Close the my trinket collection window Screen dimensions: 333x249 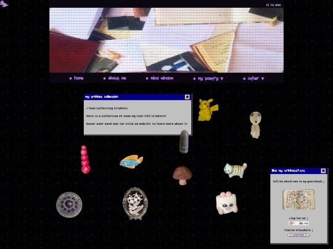pos(187,97)
